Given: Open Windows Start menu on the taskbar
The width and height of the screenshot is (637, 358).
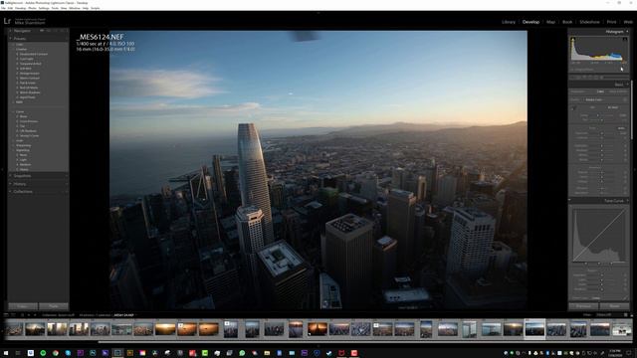Looking at the screenshot, I should [6, 353].
